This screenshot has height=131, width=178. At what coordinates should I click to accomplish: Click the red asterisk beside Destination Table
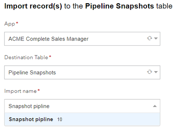pyautogui.click(x=50, y=56)
